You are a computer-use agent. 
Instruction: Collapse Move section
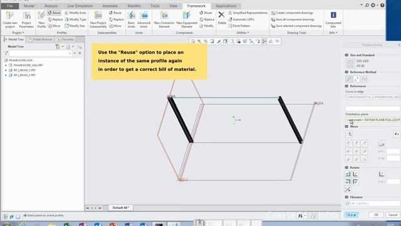point(346,127)
